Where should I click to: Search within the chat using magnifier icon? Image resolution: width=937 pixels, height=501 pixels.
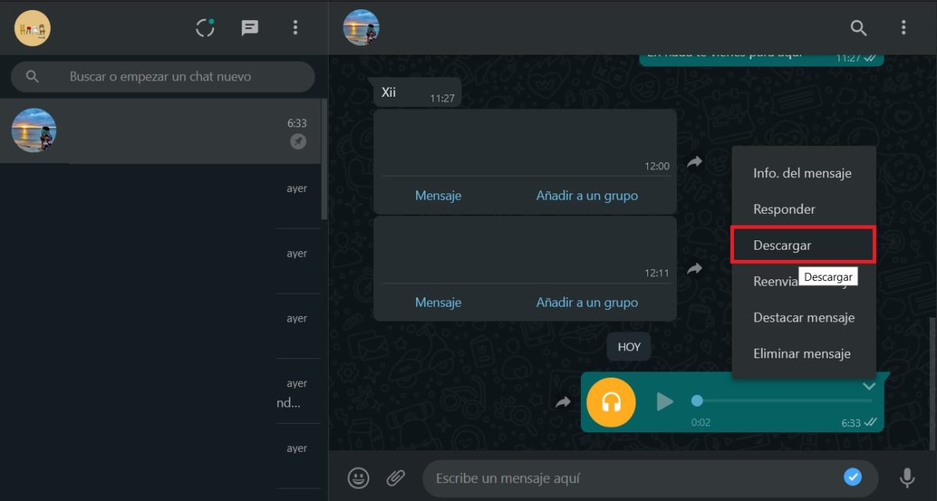coord(858,28)
